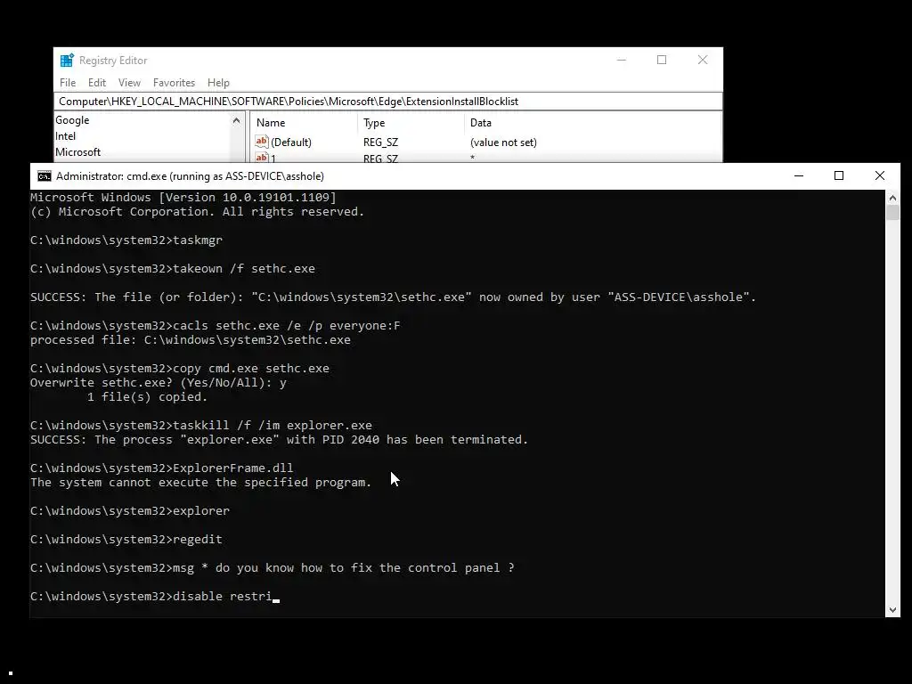The width and height of the screenshot is (912, 684).
Task: Open Favorites menu in Registry Editor
Action: coord(174,83)
